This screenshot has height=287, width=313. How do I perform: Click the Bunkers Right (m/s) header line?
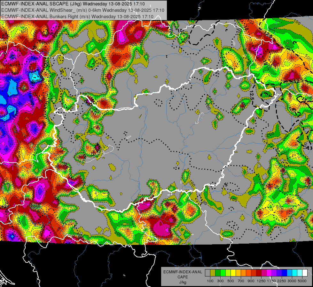[77, 17]
